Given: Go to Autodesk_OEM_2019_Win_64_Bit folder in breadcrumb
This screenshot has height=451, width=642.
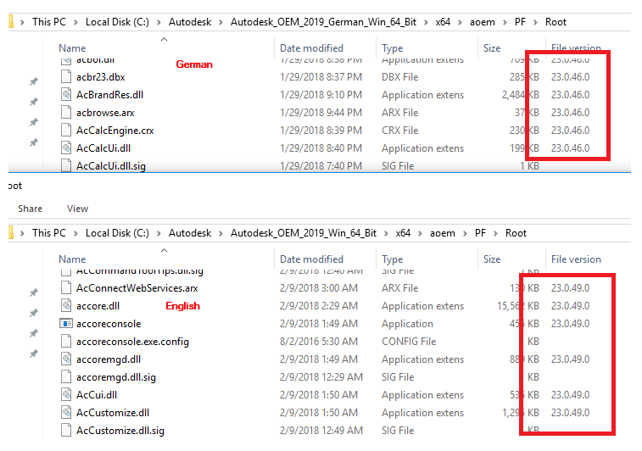Looking at the screenshot, I should pos(304,233).
